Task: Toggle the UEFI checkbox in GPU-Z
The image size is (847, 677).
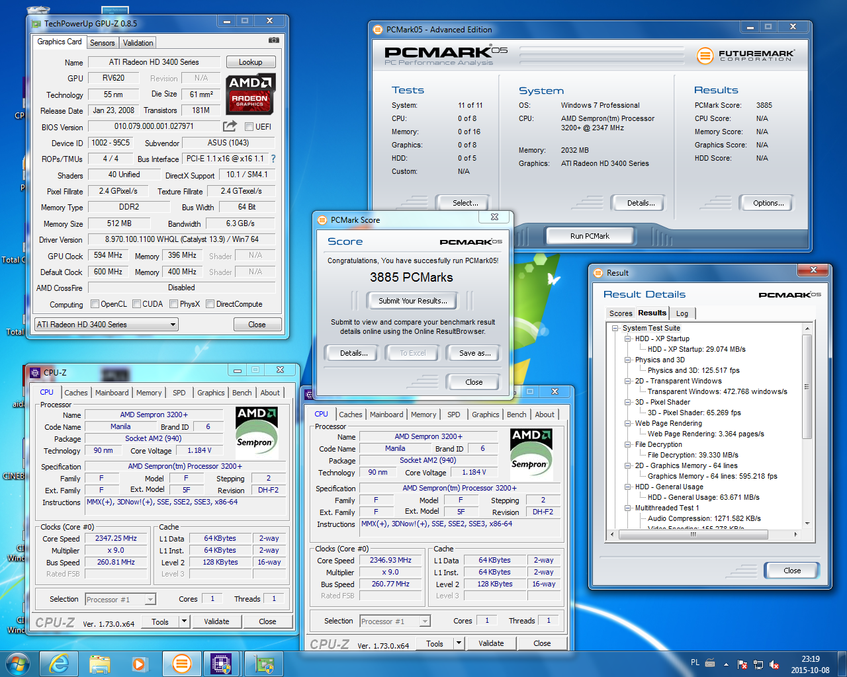Action: pos(249,126)
